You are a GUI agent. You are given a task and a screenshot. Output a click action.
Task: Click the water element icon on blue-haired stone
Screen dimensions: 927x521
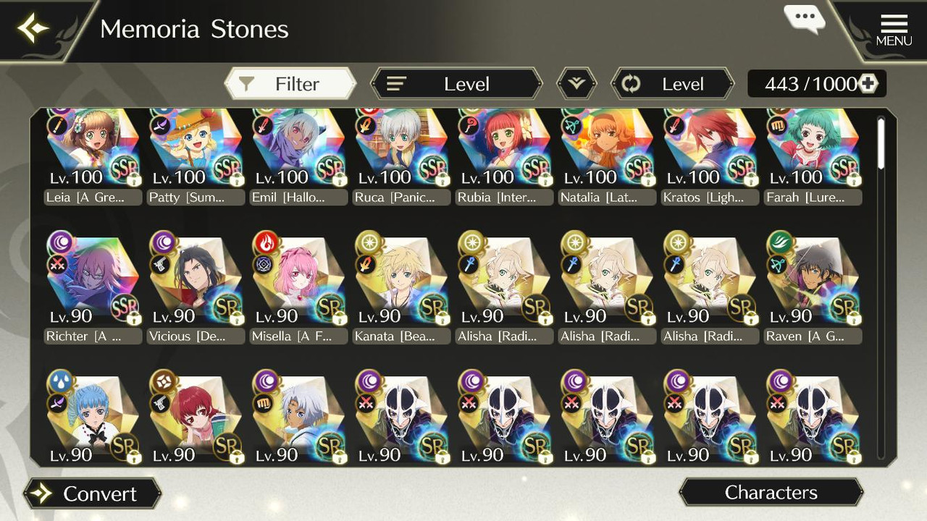[x=58, y=381]
